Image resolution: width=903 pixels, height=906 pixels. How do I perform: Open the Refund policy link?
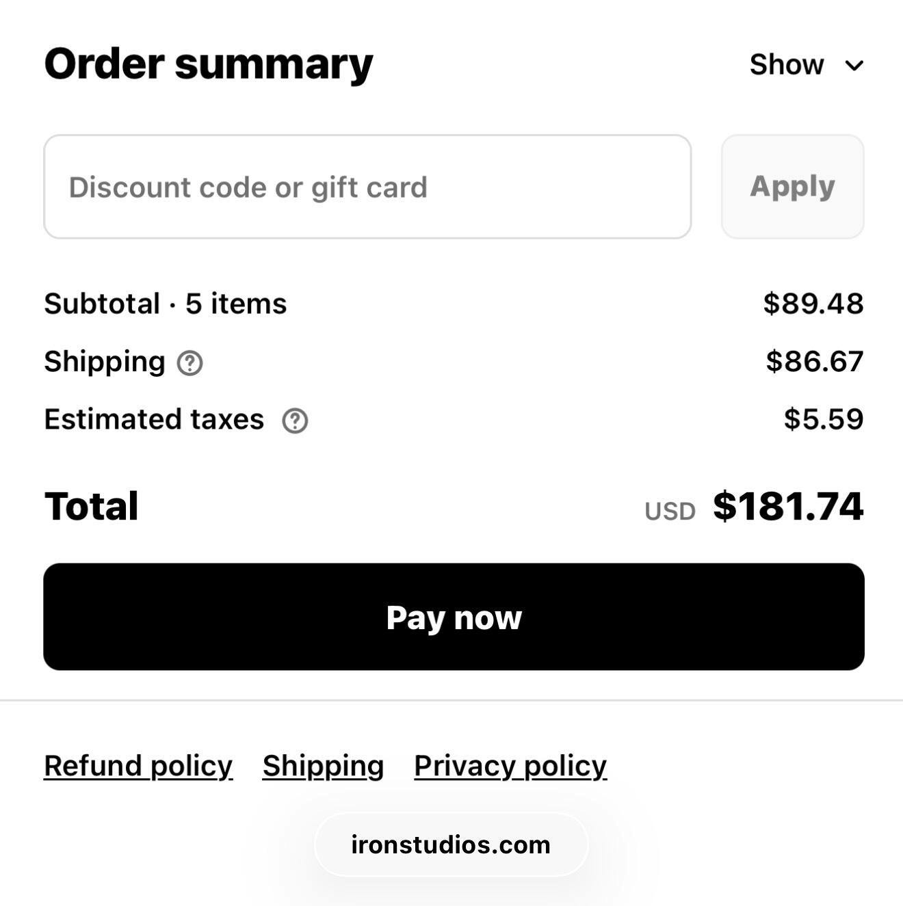138,766
